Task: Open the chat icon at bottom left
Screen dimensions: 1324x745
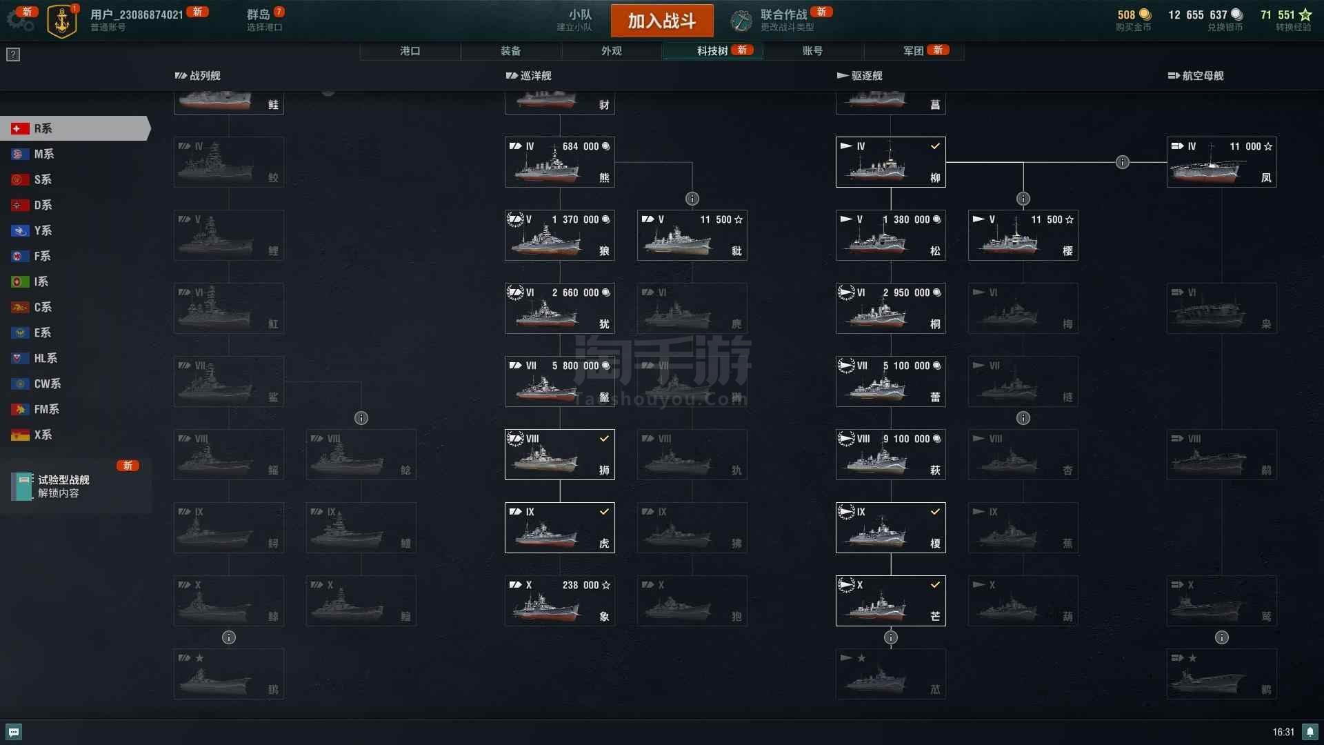Action: tap(14, 732)
